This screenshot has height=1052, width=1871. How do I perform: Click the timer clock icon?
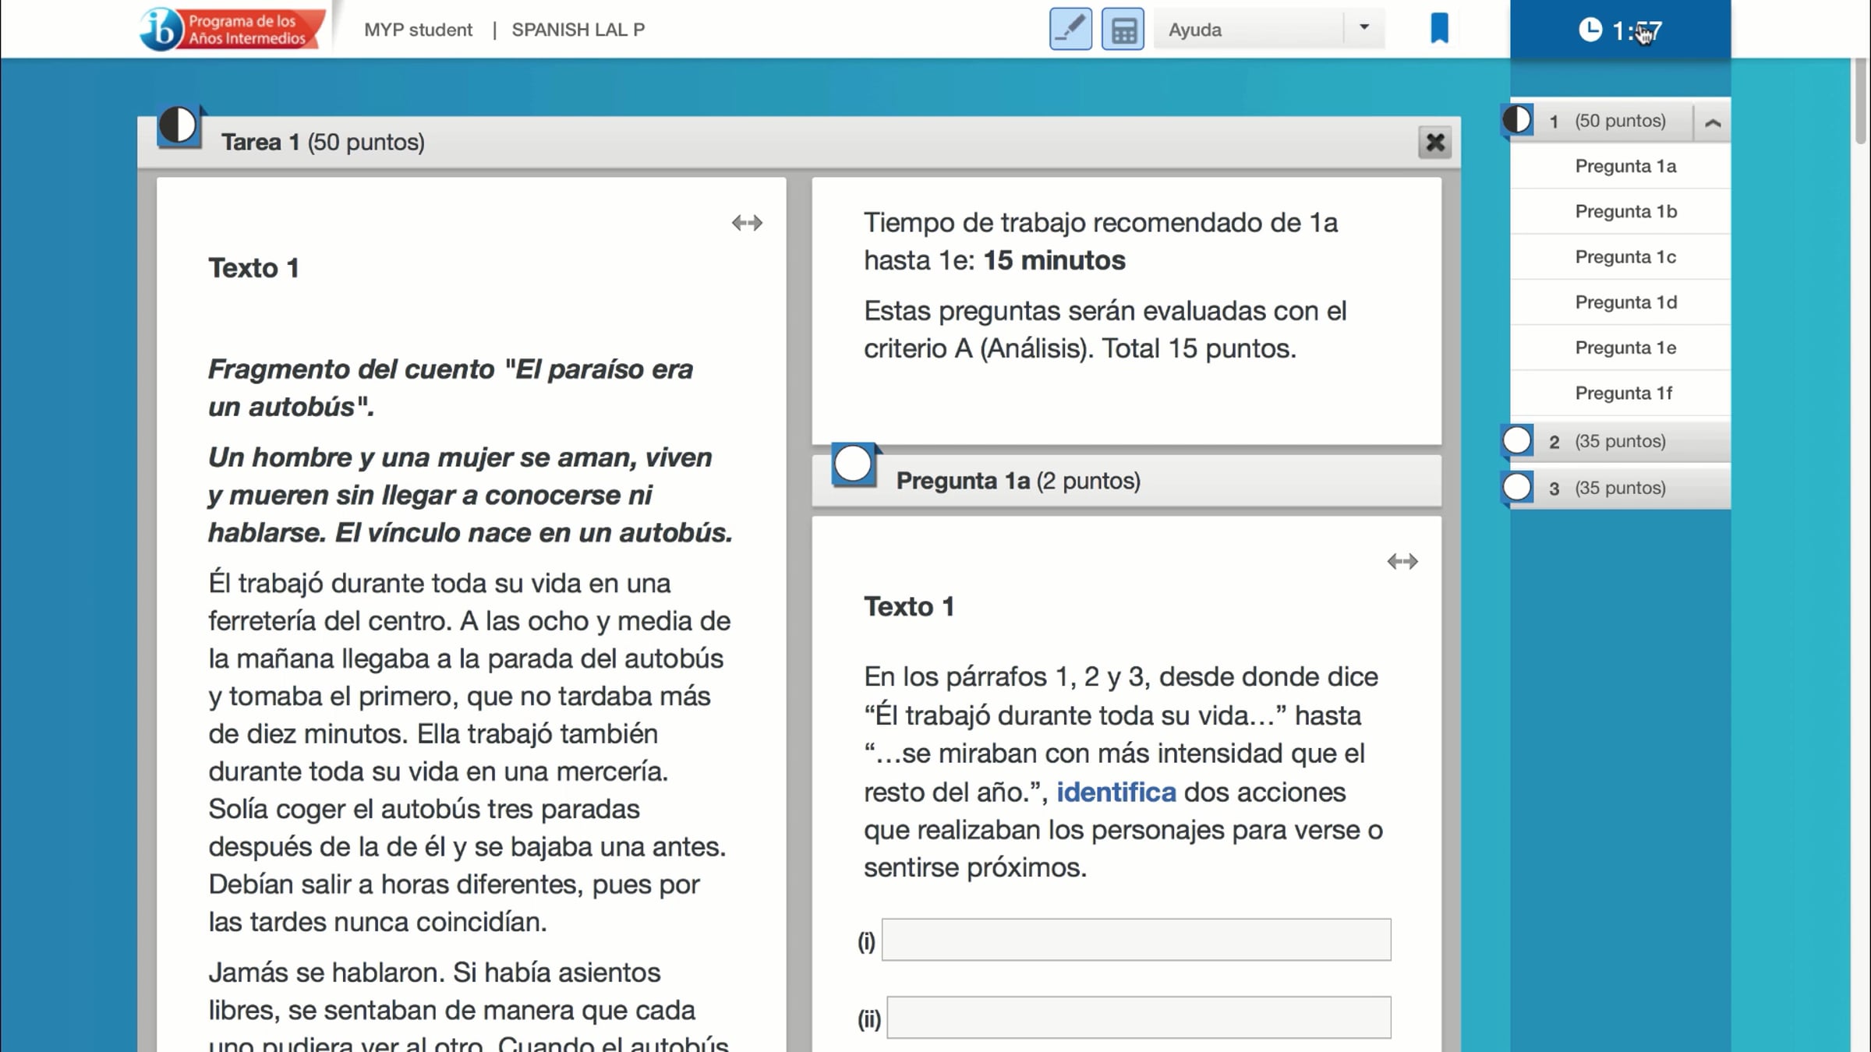[x=1590, y=30]
